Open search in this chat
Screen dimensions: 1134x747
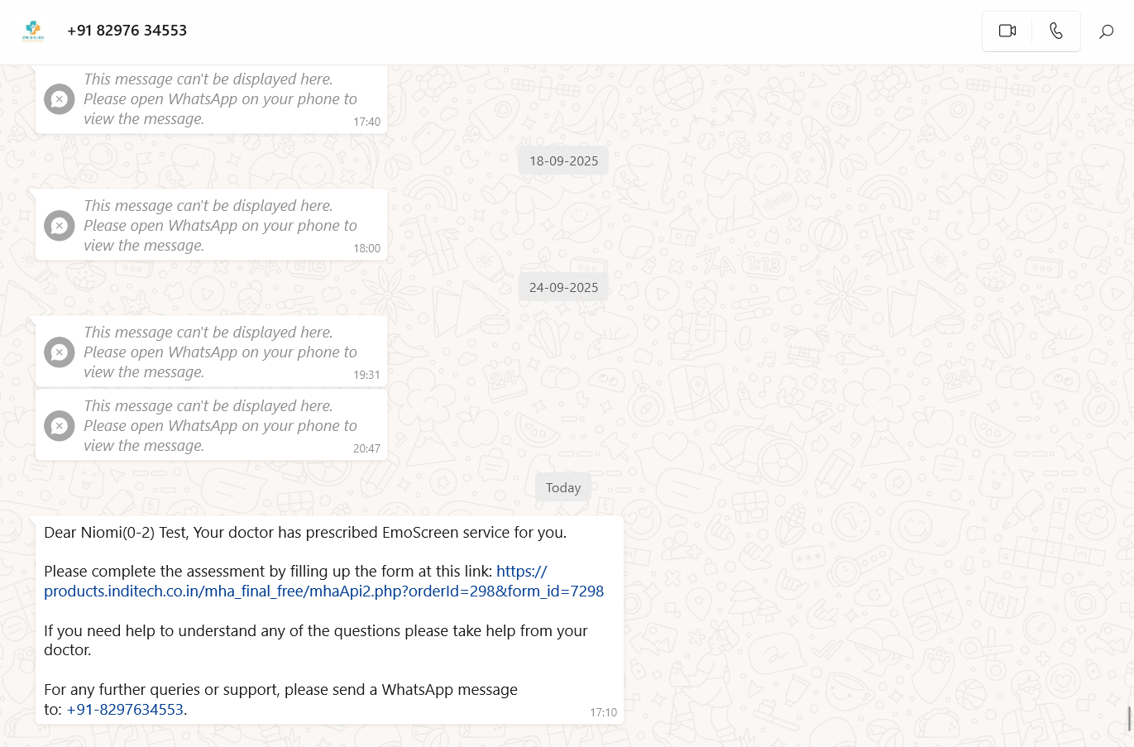pyautogui.click(x=1106, y=31)
